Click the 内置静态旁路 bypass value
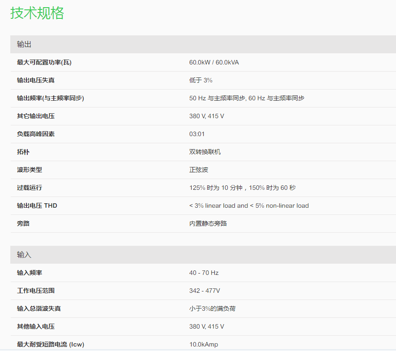The height and width of the screenshot is (351, 396). [x=208, y=223]
